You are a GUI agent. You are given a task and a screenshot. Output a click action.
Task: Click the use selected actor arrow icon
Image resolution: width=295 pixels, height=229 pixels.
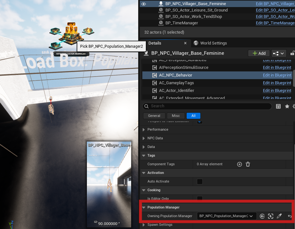tap(262, 216)
